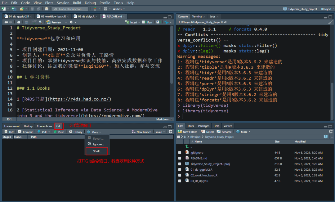Click the Open File folder icon
Image resolution: width=335 pixels, height=202 pixels.
pyautogui.click(x=22, y=9)
